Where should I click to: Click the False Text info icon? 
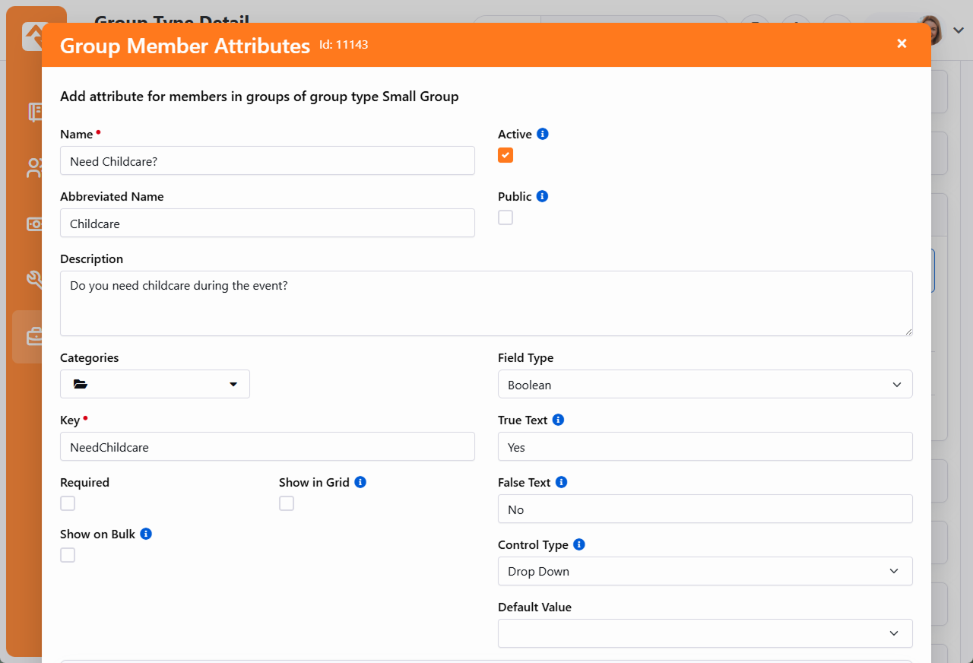[561, 482]
